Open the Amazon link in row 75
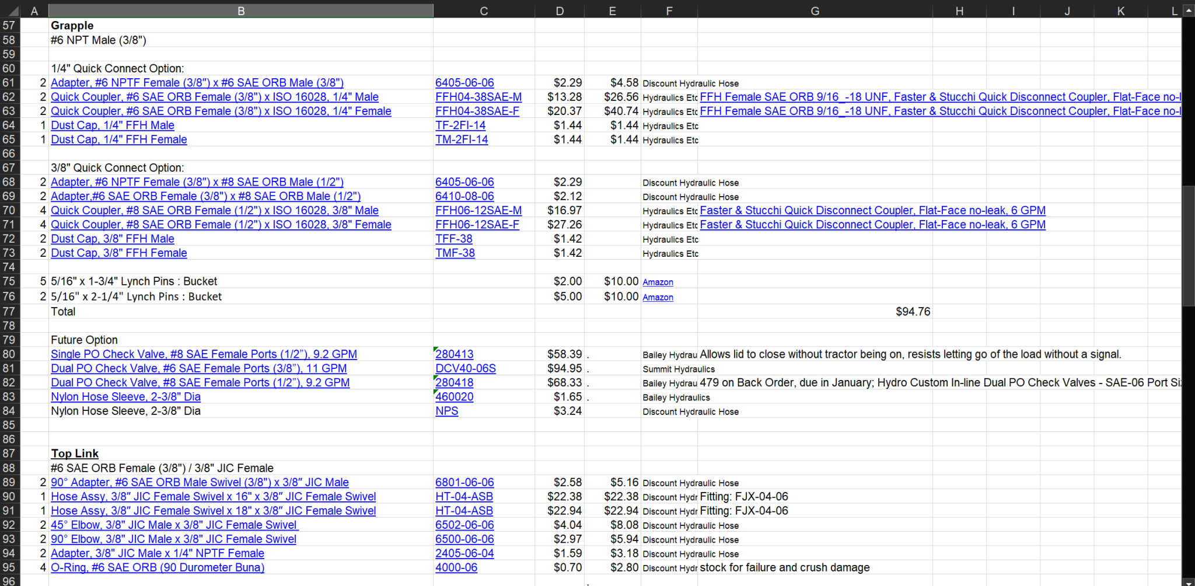Screen dimensions: 1195x586 [x=658, y=282]
